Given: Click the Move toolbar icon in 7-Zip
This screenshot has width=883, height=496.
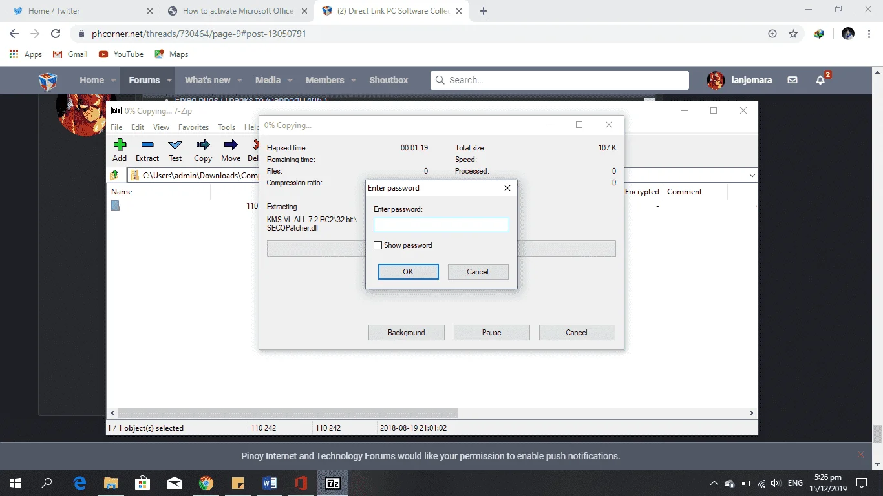Looking at the screenshot, I should (x=231, y=145).
